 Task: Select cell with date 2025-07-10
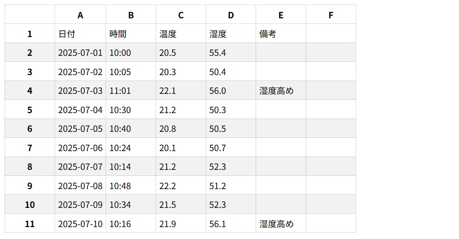80,223
